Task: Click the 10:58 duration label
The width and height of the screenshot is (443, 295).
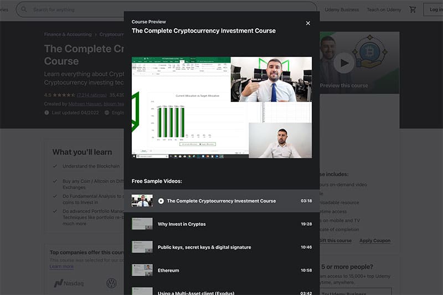Action: tap(306, 270)
